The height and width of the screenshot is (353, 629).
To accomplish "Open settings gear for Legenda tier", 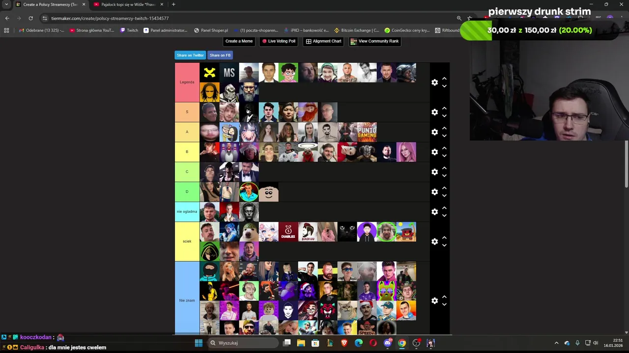I will pyautogui.click(x=434, y=82).
